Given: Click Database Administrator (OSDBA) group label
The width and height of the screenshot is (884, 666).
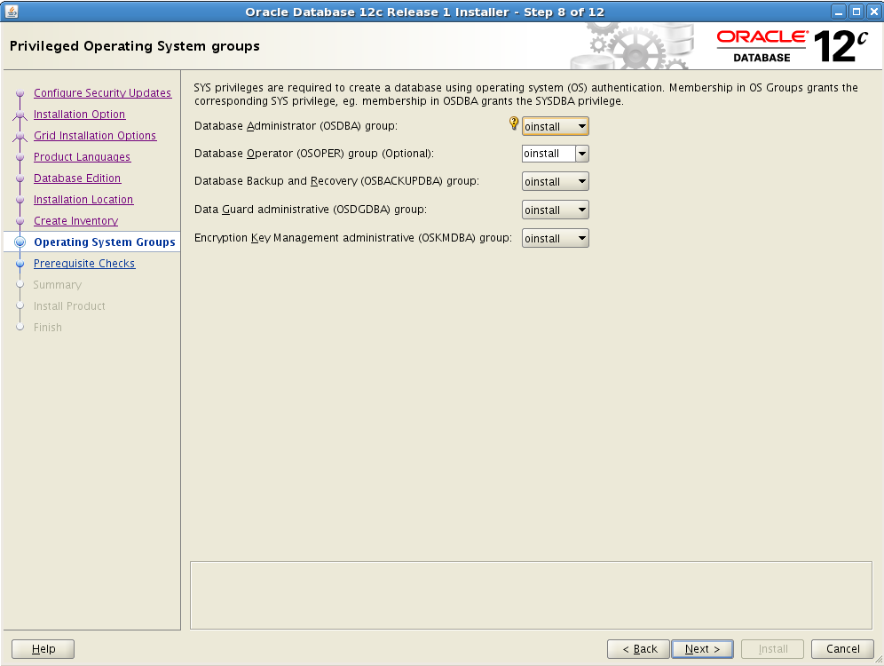Looking at the screenshot, I should 296,126.
